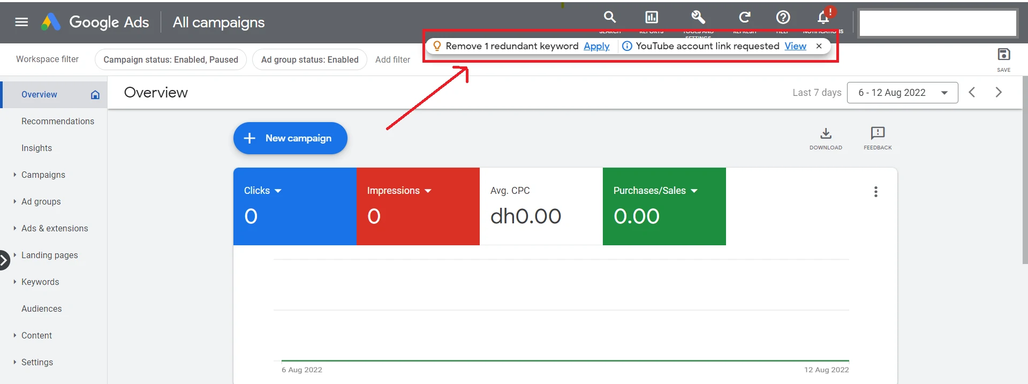
Task: Open Recommendations page
Action: tap(58, 122)
